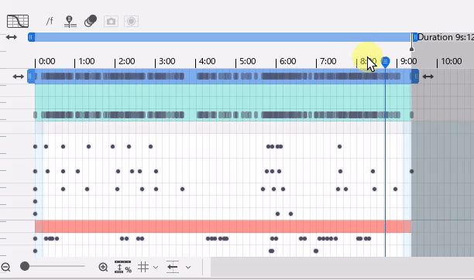The height and width of the screenshot is (280, 474).
Task: Toggle the grid hash snapping icon
Action: 143,267
